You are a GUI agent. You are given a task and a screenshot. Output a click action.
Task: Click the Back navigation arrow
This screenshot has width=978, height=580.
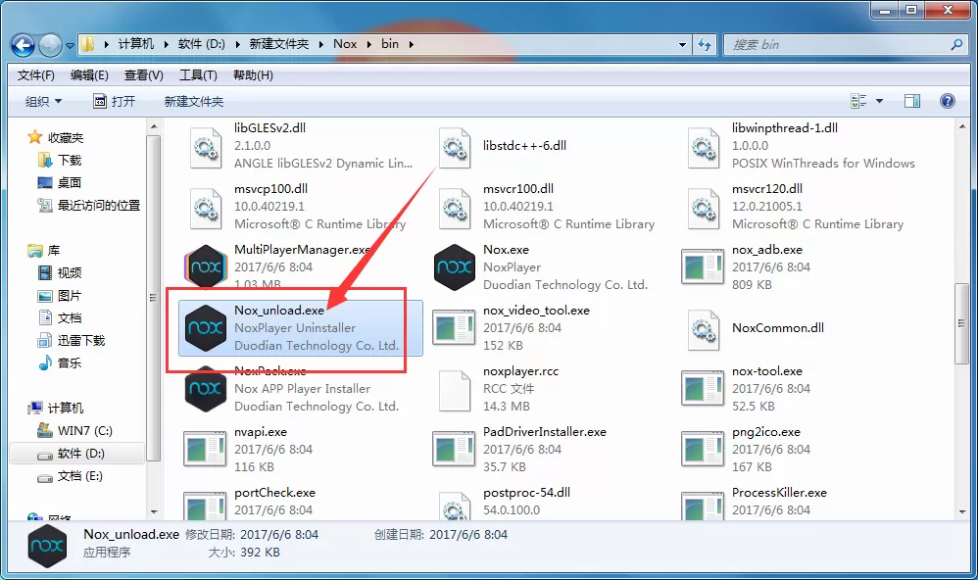tap(24, 45)
